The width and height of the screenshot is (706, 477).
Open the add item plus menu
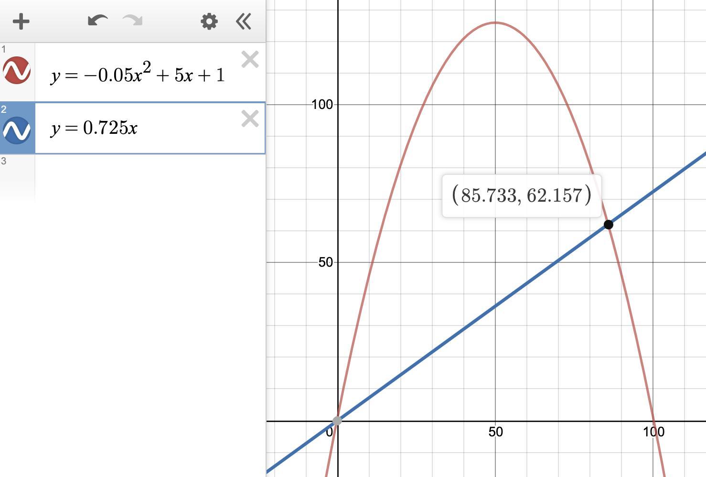21,22
